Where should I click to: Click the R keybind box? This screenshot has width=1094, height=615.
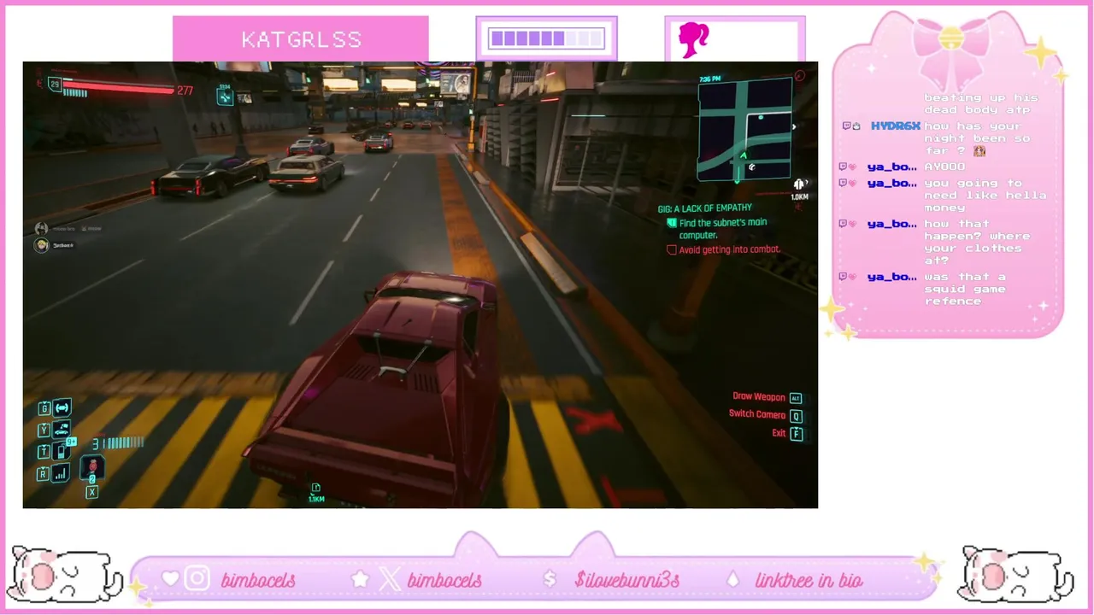43,474
